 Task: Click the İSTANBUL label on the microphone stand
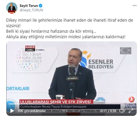(x=72, y=78)
